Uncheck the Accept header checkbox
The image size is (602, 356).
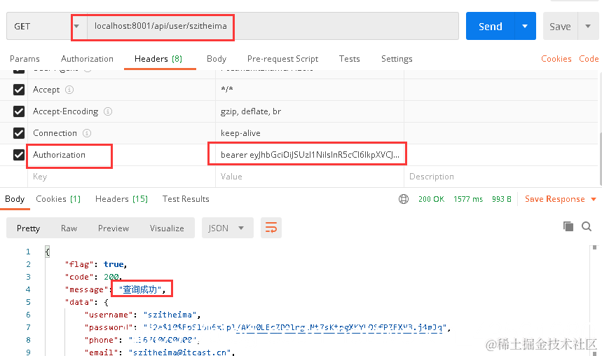(19, 90)
